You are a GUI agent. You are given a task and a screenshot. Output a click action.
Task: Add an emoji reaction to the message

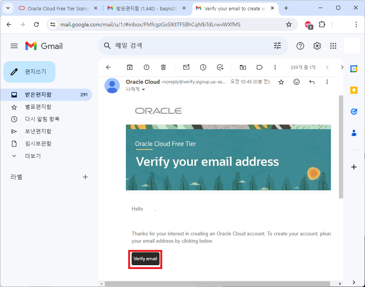click(297, 82)
